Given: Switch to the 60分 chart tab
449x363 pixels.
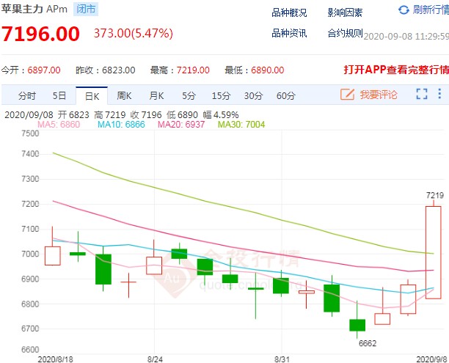Looking at the screenshot, I should pos(286,95).
